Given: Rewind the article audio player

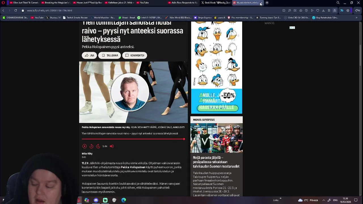Looking at the screenshot, I should coord(91,146).
